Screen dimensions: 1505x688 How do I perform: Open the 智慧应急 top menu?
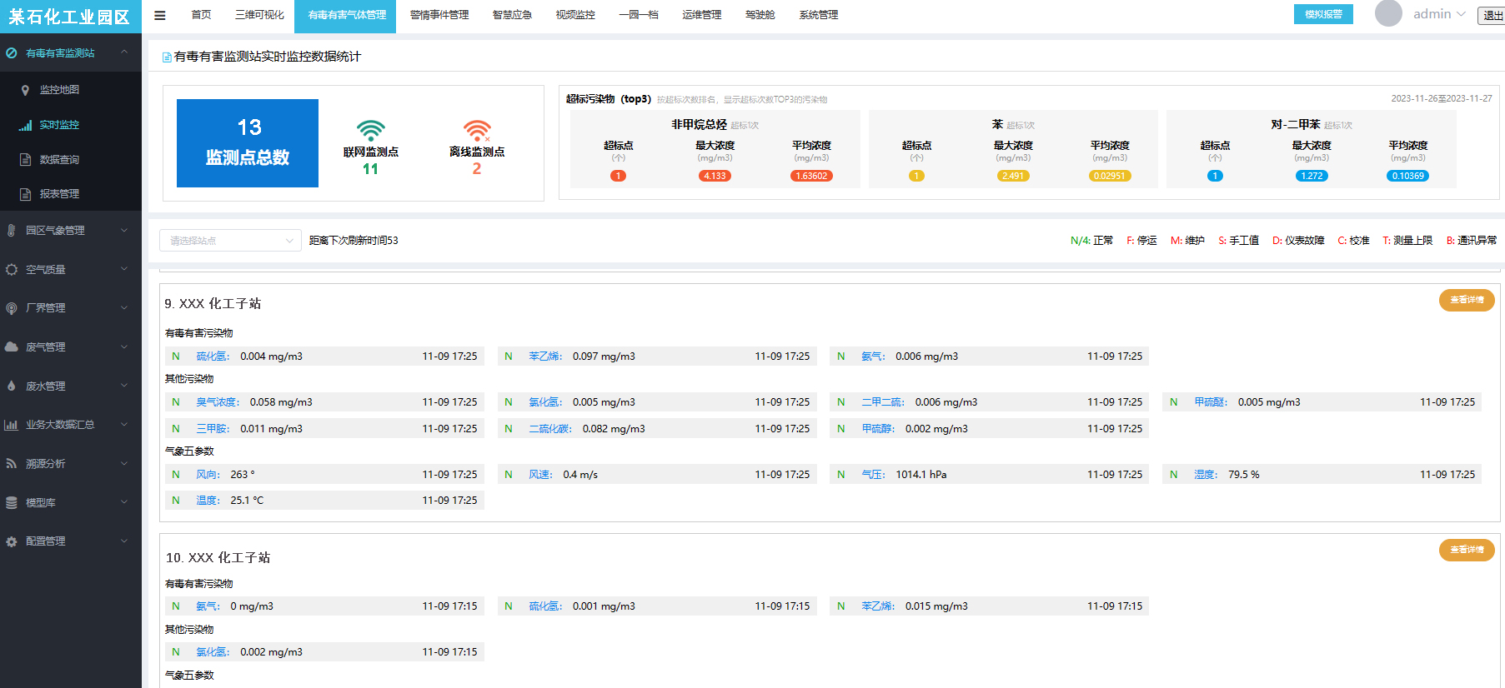[512, 15]
